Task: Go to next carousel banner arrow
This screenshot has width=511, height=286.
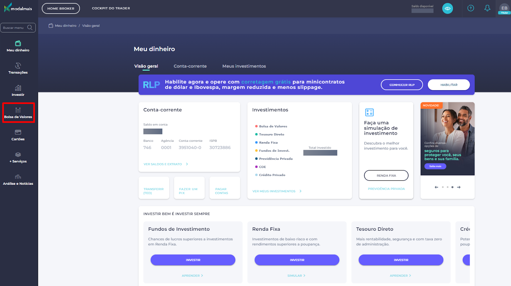Action: 458,187
